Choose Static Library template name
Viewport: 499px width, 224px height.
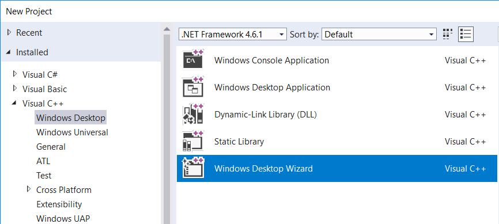click(239, 141)
